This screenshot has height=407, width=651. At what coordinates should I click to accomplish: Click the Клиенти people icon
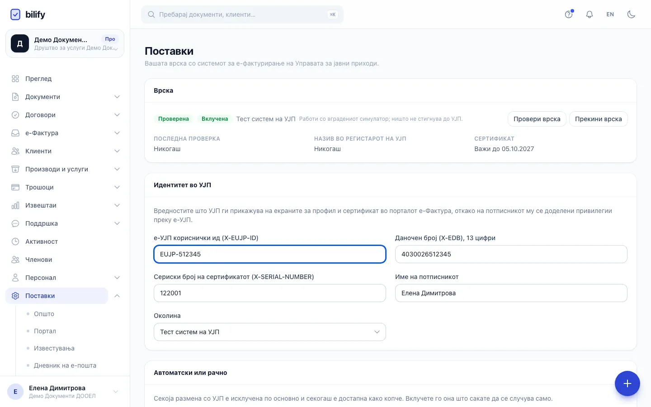click(15, 151)
